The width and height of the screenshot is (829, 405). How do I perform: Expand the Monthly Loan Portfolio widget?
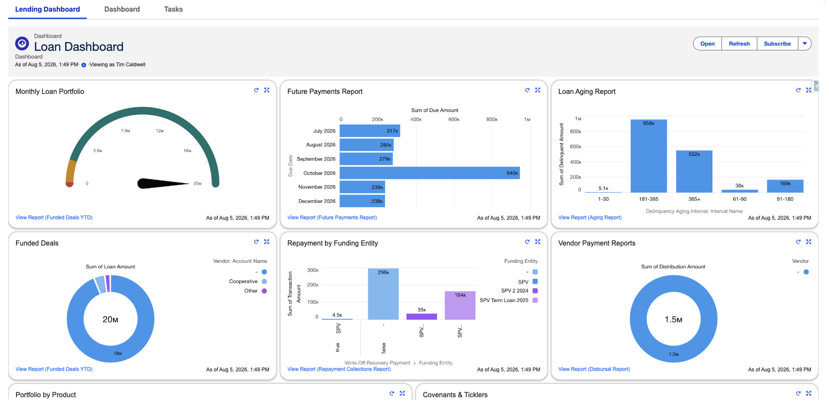(x=267, y=90)
